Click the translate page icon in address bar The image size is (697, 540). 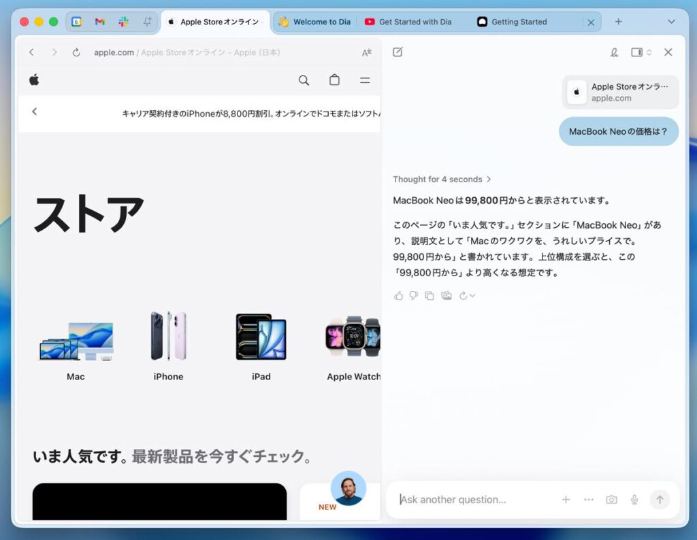366,52
